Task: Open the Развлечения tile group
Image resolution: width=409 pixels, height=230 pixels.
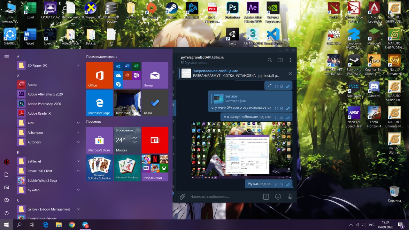Action: 155,168
